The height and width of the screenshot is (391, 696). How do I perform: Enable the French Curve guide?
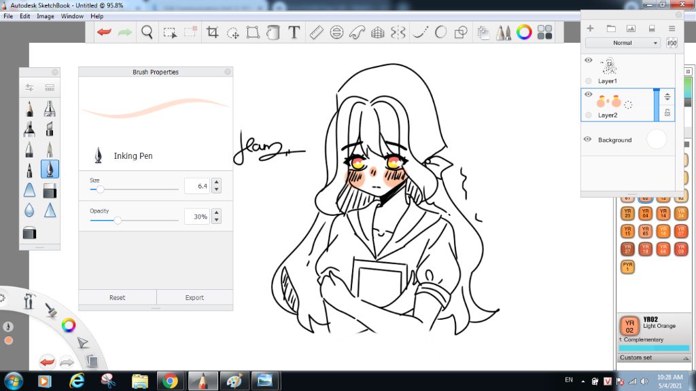[358, 33]
